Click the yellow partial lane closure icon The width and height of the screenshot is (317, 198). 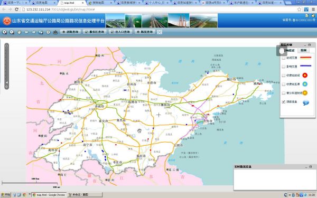pos(305,93)
